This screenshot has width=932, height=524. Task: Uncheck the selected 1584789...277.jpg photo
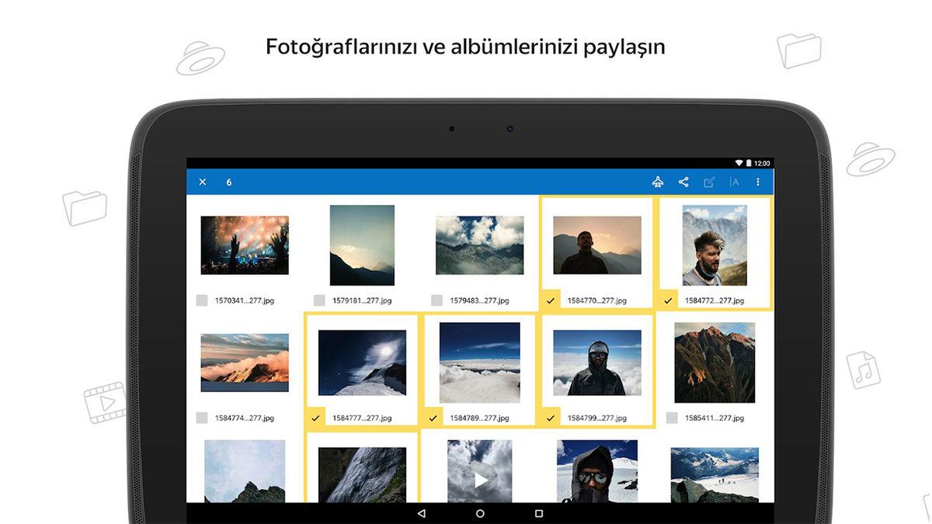[433, 416]
